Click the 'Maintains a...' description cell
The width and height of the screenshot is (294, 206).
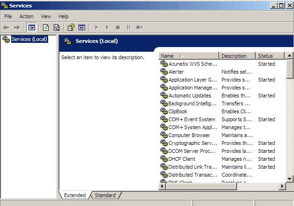237,135
